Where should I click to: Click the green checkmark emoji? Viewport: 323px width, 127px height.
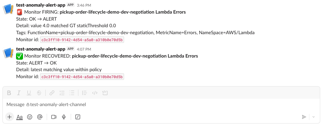pyautogui.click(x=20, y=56)
